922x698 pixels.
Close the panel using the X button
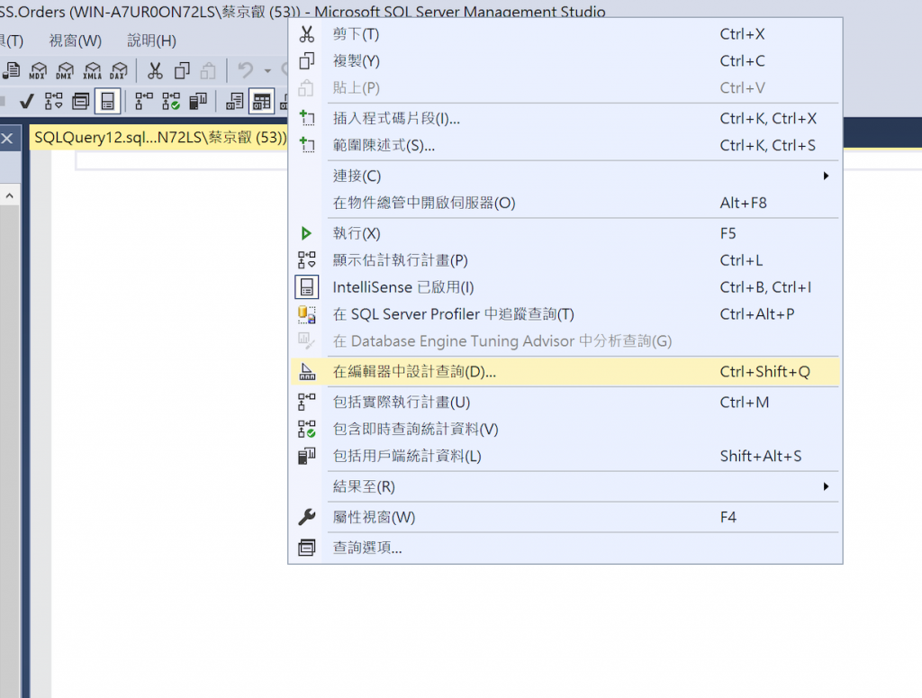7,138
